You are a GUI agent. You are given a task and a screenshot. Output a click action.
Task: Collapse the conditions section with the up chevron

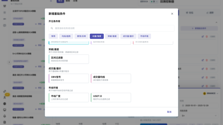pyautogui.click(x=216, y=22)
